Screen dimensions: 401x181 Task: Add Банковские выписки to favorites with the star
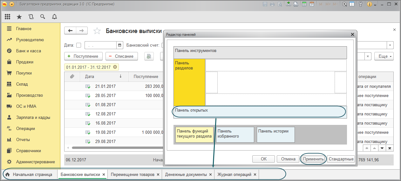click(97, 31)
